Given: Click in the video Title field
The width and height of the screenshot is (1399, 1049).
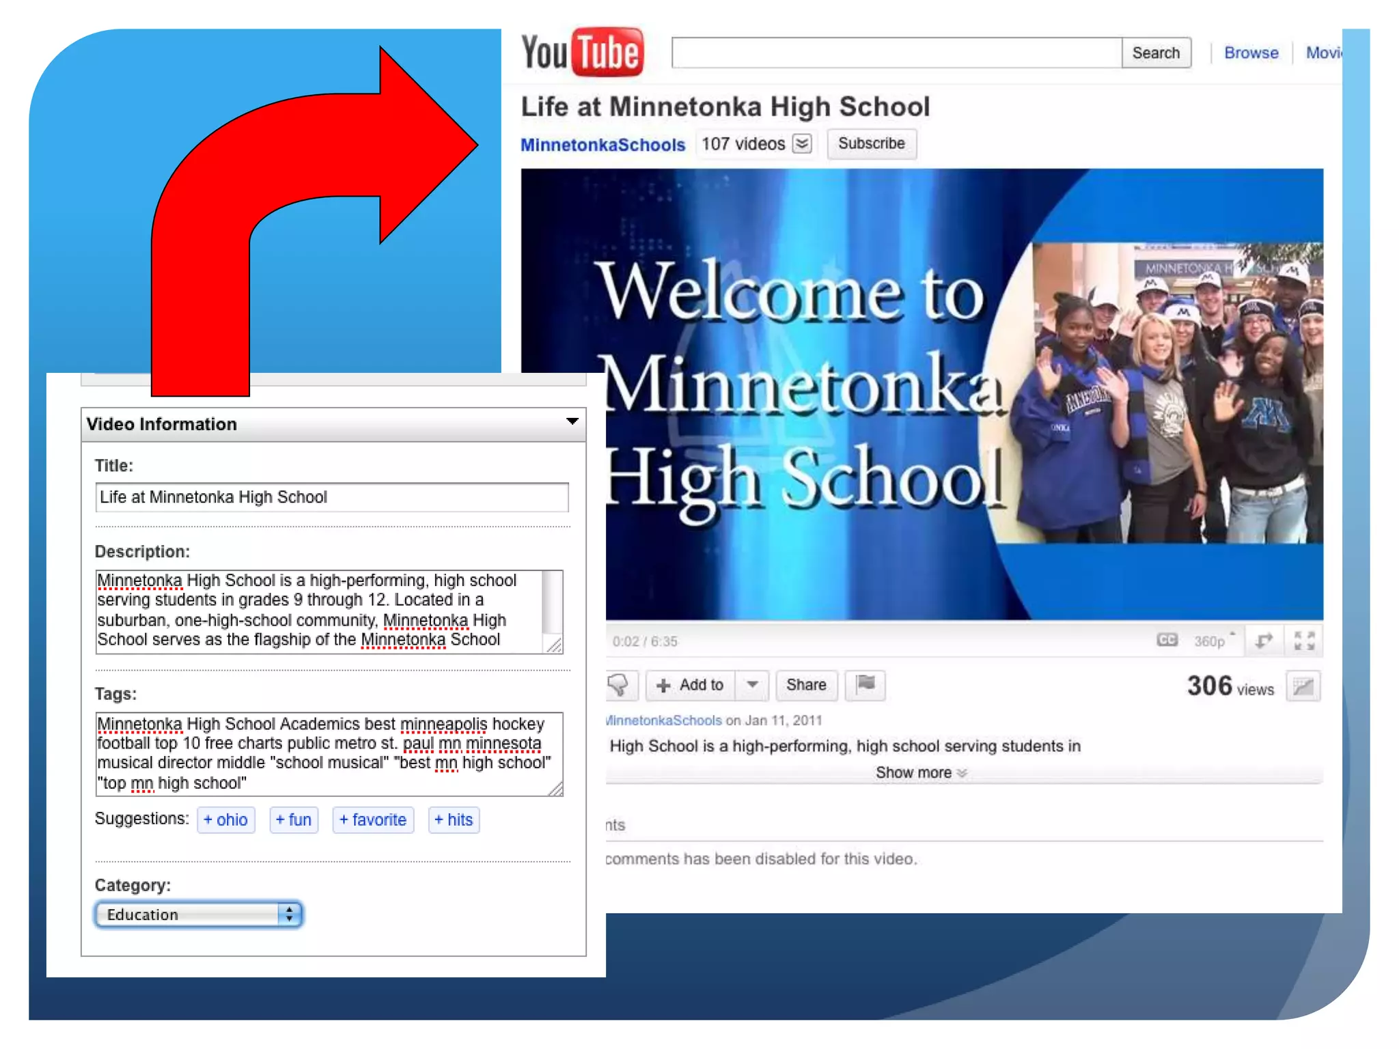Looking at the screenshot, I should [x=331, y=497].
